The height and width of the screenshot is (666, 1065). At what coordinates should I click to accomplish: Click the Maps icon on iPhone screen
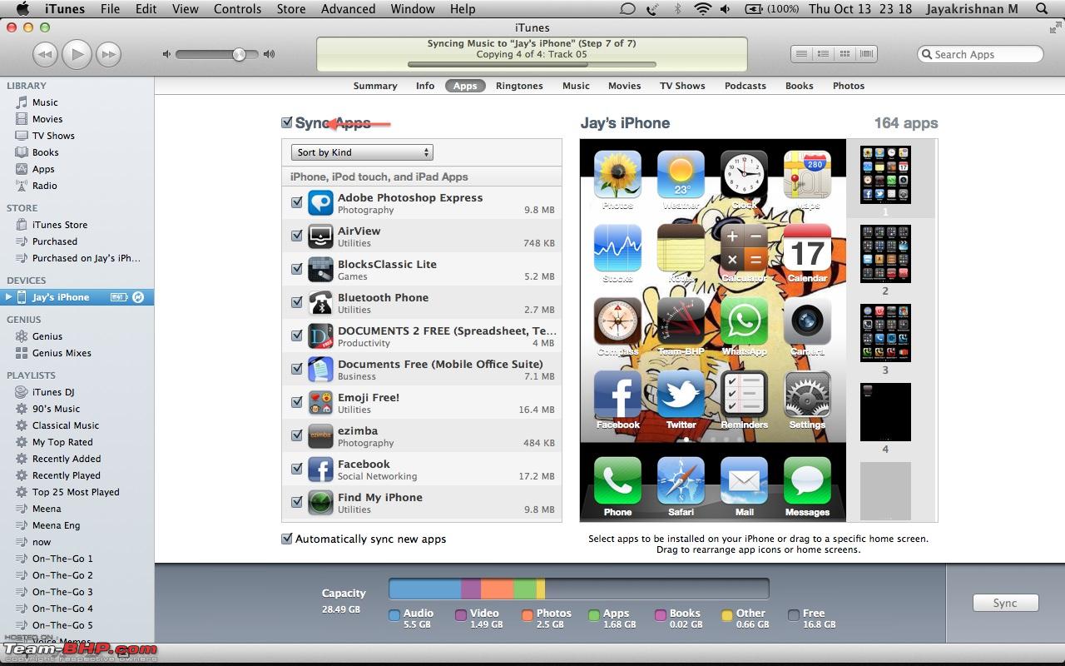pyautogui.click(x=807, y=175)
